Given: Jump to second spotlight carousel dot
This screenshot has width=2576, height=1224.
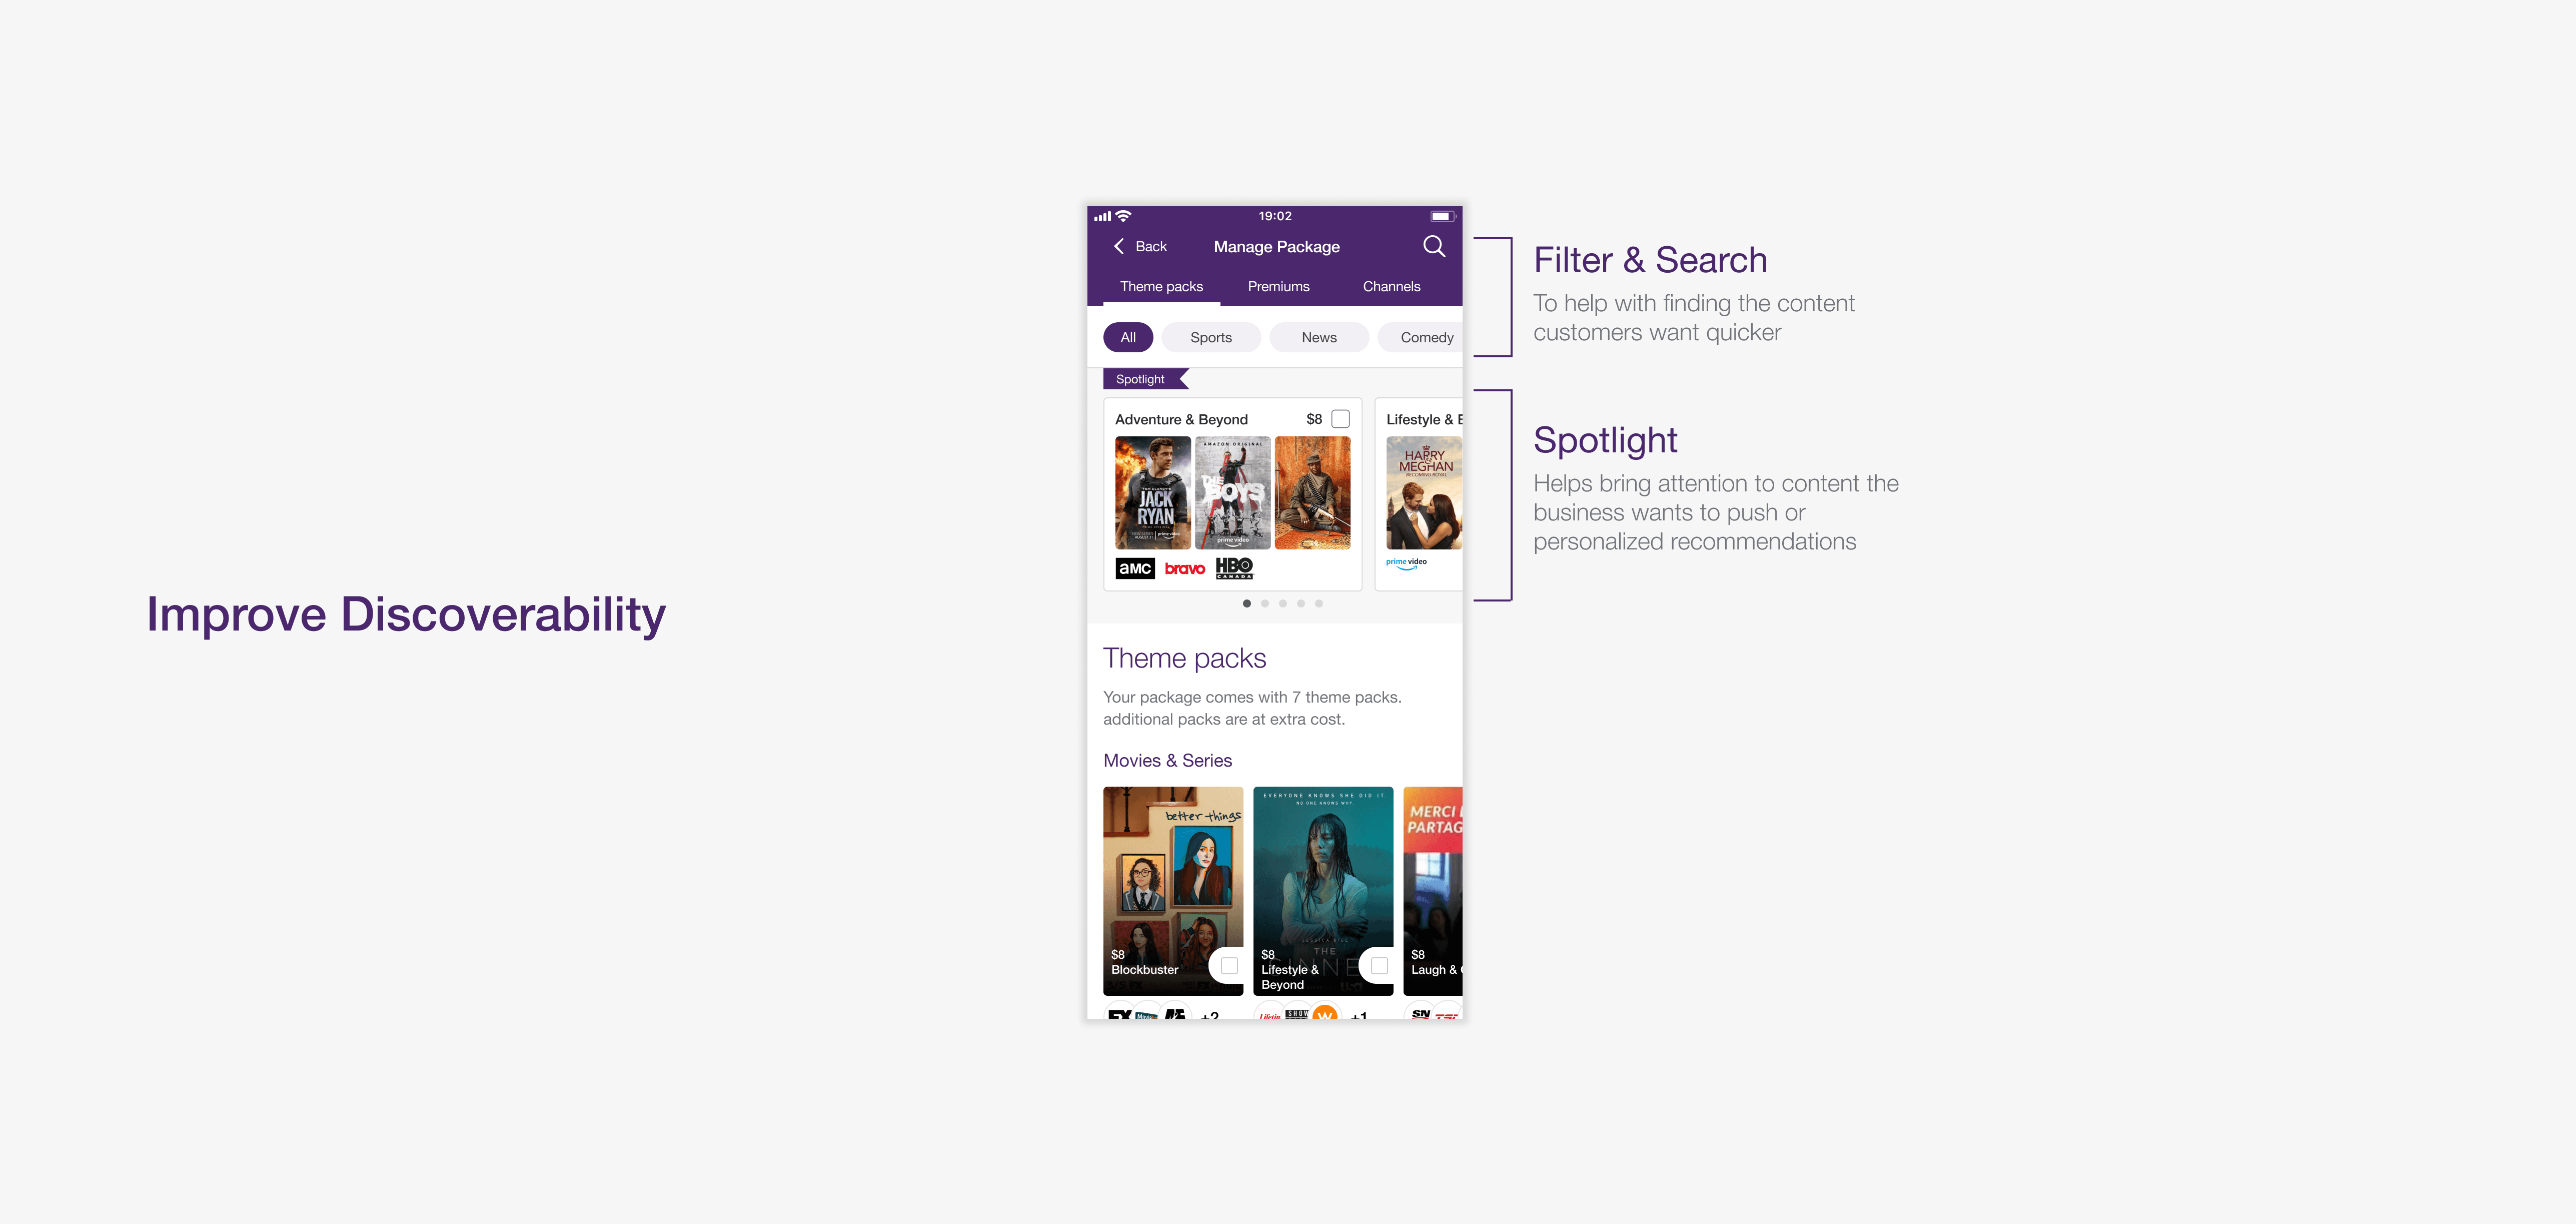Looking at the screenshot, I should click(x=1265, y=603).
